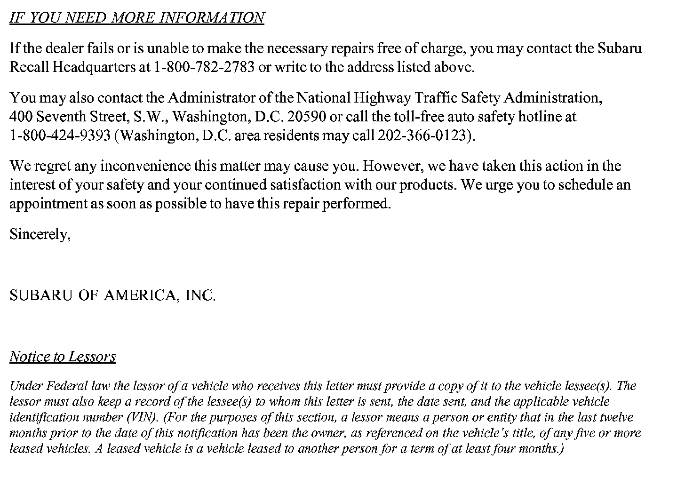Click the zip code 20590
This screenshot has width=685, height=478.
[307, 117]
